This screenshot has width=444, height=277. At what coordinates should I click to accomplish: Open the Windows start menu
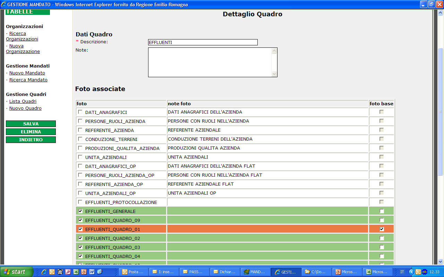pos(17,272)
